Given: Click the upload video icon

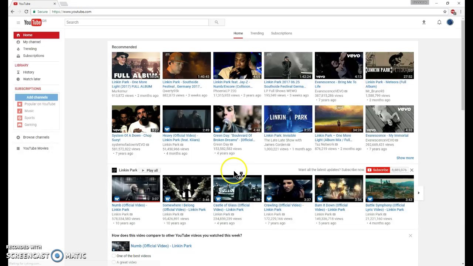Looking at the screenshot, I should click(x=424, y=22).
